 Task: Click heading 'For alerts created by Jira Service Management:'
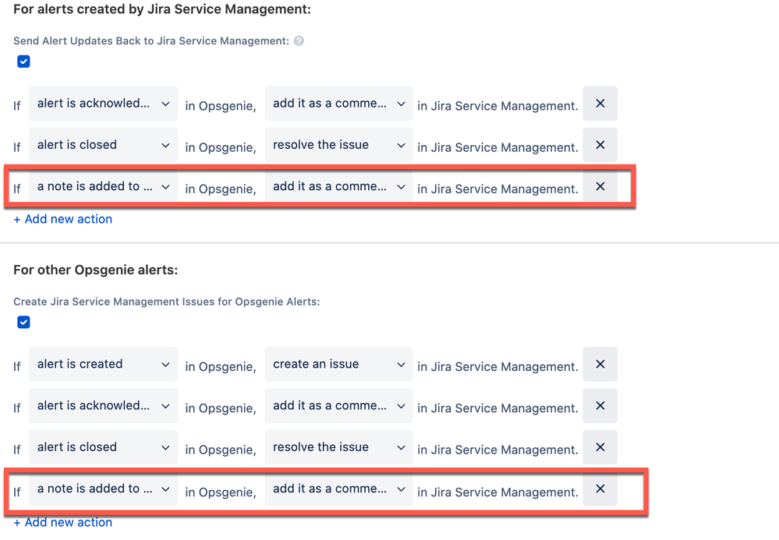pyautogui.click(x=162, y=9)
